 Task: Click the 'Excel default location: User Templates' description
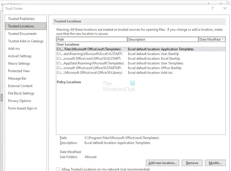[155, 63]
